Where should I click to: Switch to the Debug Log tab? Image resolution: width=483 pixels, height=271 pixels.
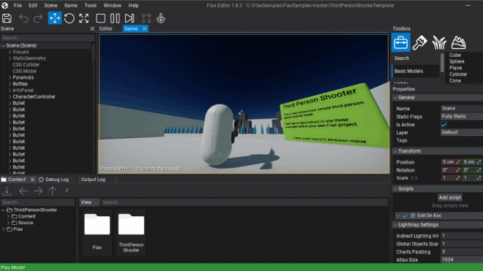(53, 180)
